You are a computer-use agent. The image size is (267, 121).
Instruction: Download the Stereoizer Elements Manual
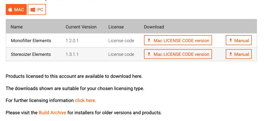[x=239, y=54]
